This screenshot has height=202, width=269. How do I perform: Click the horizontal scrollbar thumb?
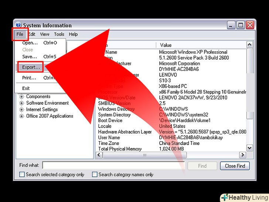point(144,155)
